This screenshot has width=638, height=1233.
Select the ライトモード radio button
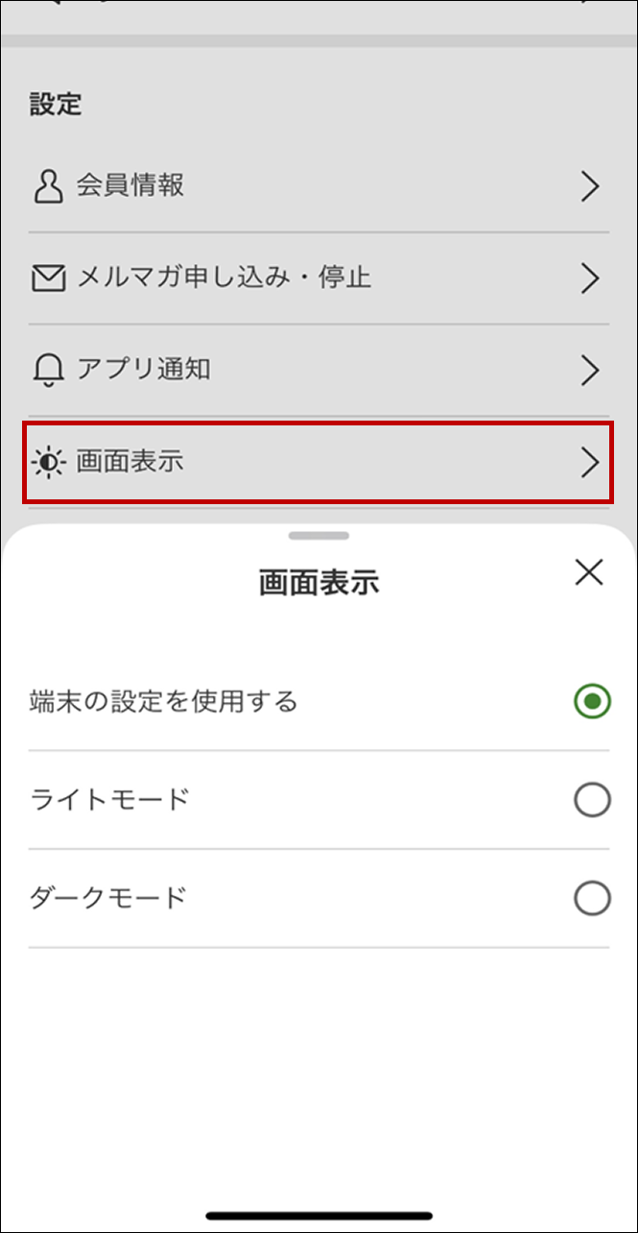[x=592, y=799]
